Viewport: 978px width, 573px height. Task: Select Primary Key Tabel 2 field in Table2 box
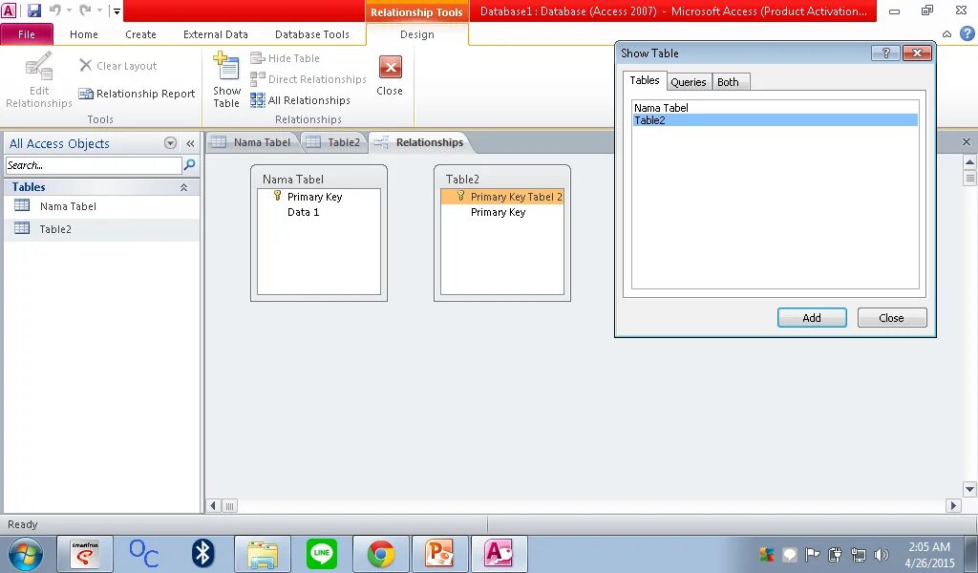pyautogui.click(x=502, y=197)
